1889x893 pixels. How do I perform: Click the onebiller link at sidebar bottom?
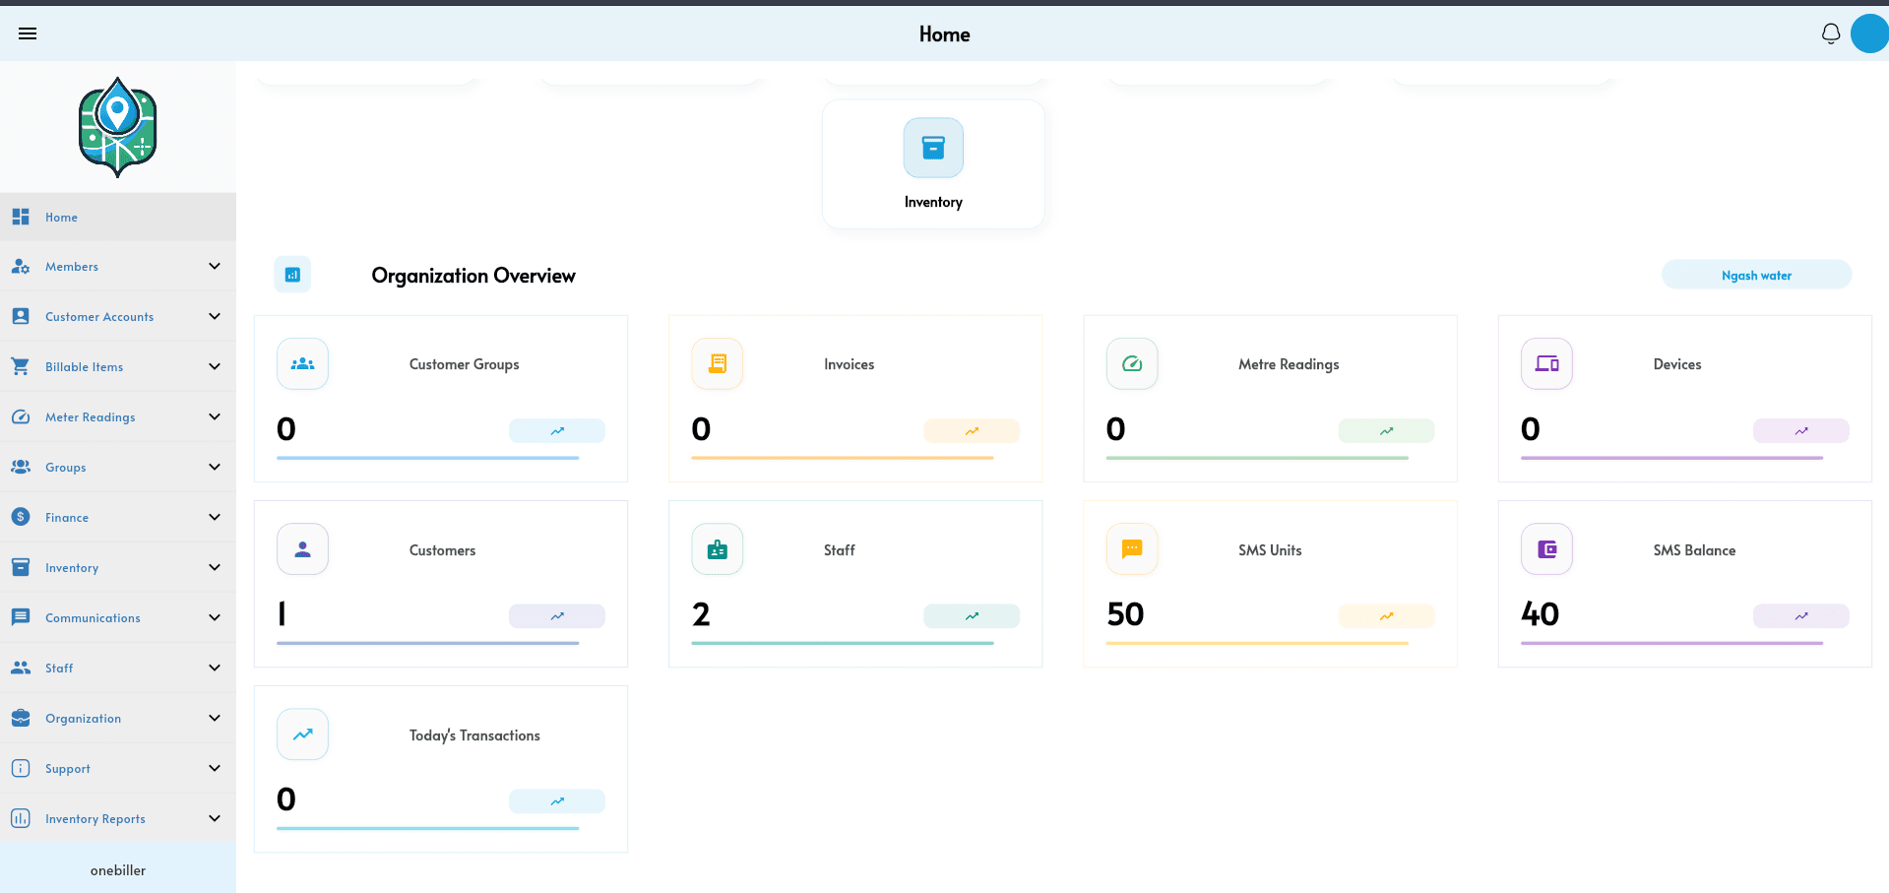coord(117,869)
